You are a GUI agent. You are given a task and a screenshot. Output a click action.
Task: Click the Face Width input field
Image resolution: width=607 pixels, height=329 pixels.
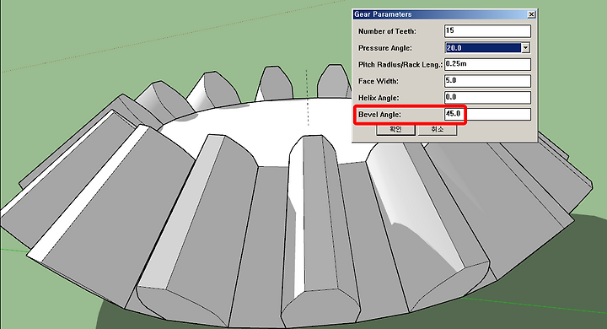pos(487,81)
